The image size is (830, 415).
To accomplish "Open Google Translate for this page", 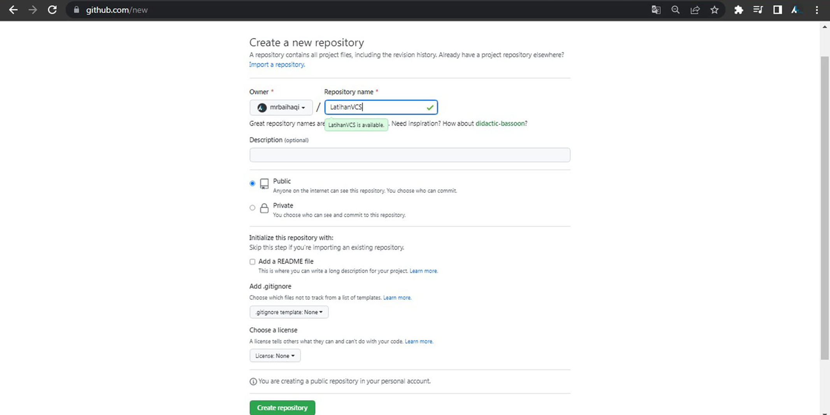I will pyautogui.click(x=656, y=10).
